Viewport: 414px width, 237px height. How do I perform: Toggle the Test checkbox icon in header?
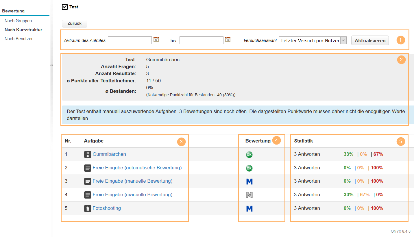(x=65, y=7)
